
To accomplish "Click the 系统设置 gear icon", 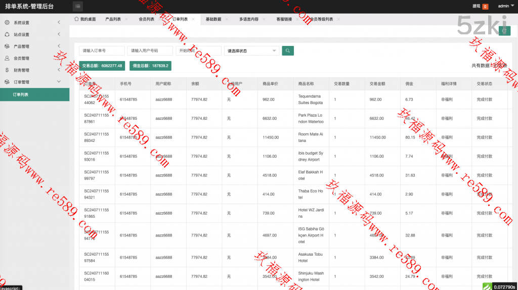I will 7,23.
